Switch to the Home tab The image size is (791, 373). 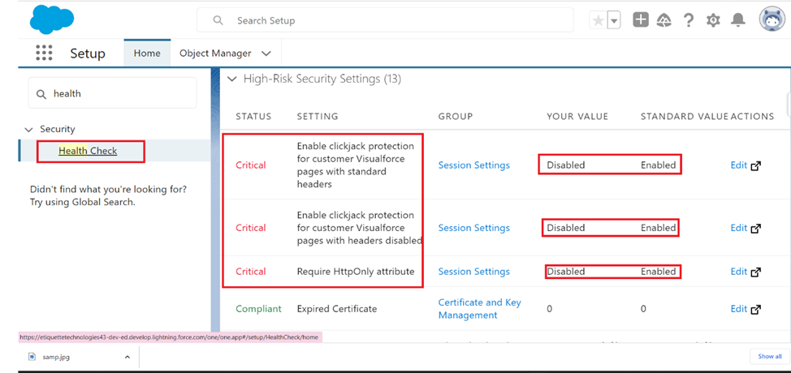(147, 53)
